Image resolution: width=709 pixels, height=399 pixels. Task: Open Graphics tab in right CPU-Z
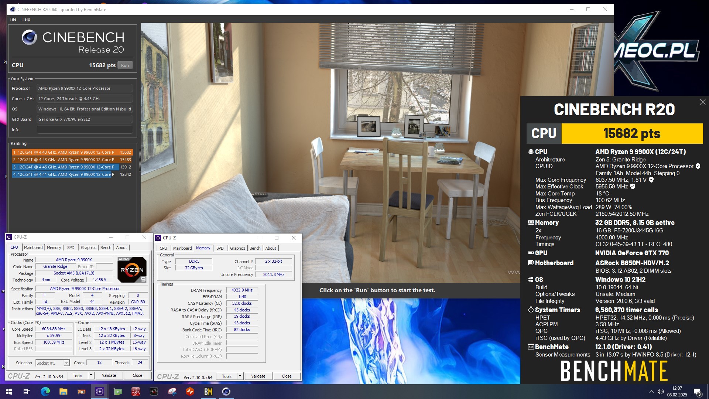coord(238,248)
